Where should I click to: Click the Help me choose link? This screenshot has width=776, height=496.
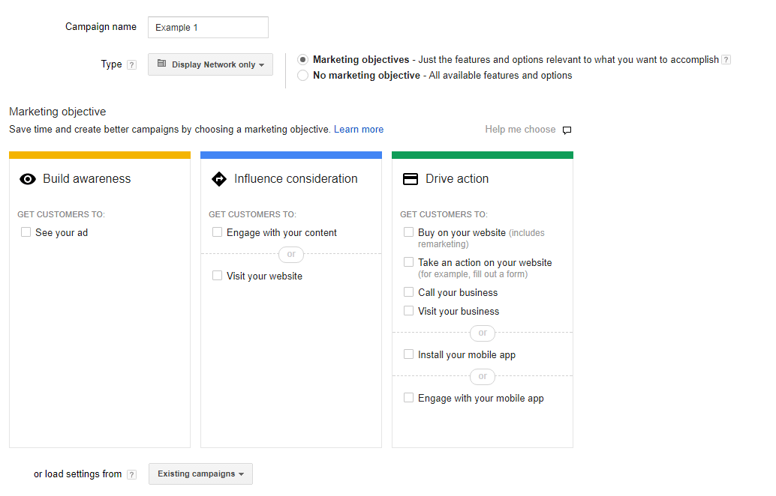(520, 130)
